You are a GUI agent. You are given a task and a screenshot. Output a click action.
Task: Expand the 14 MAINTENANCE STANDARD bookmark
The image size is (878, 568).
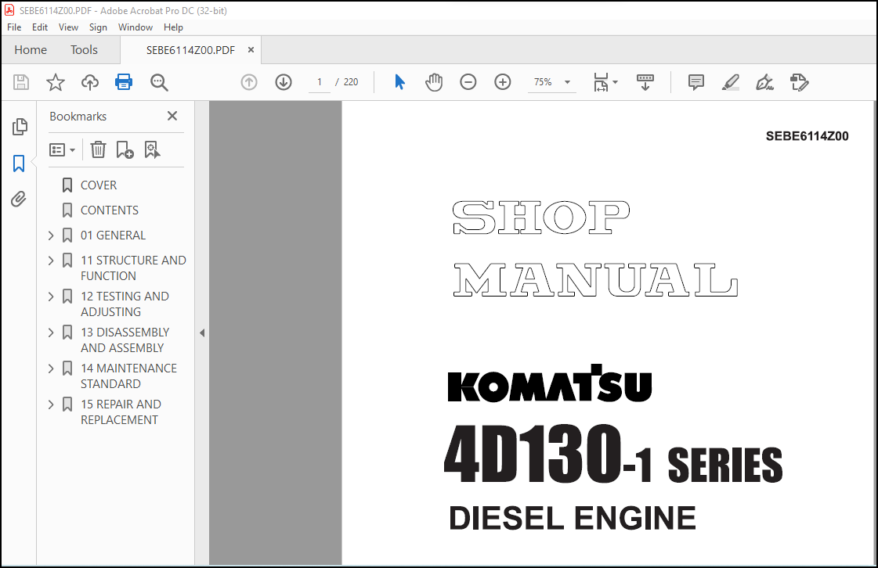[x=51, y=368]
